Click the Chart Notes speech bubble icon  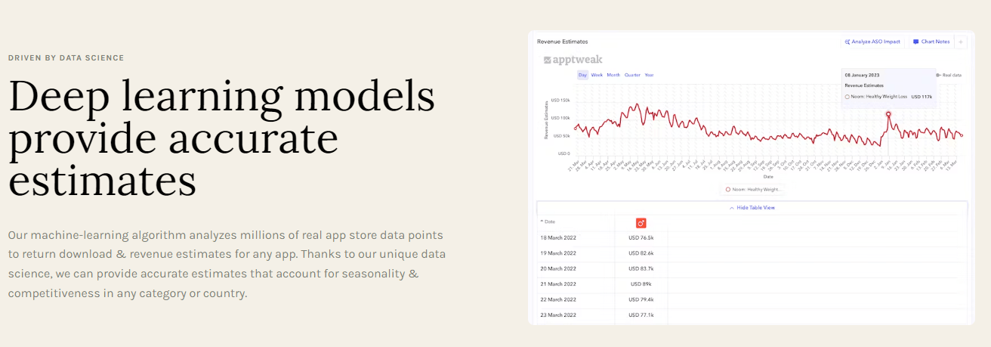[915, 42]
